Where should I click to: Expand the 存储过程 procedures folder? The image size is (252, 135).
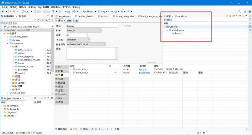point(10,83)
